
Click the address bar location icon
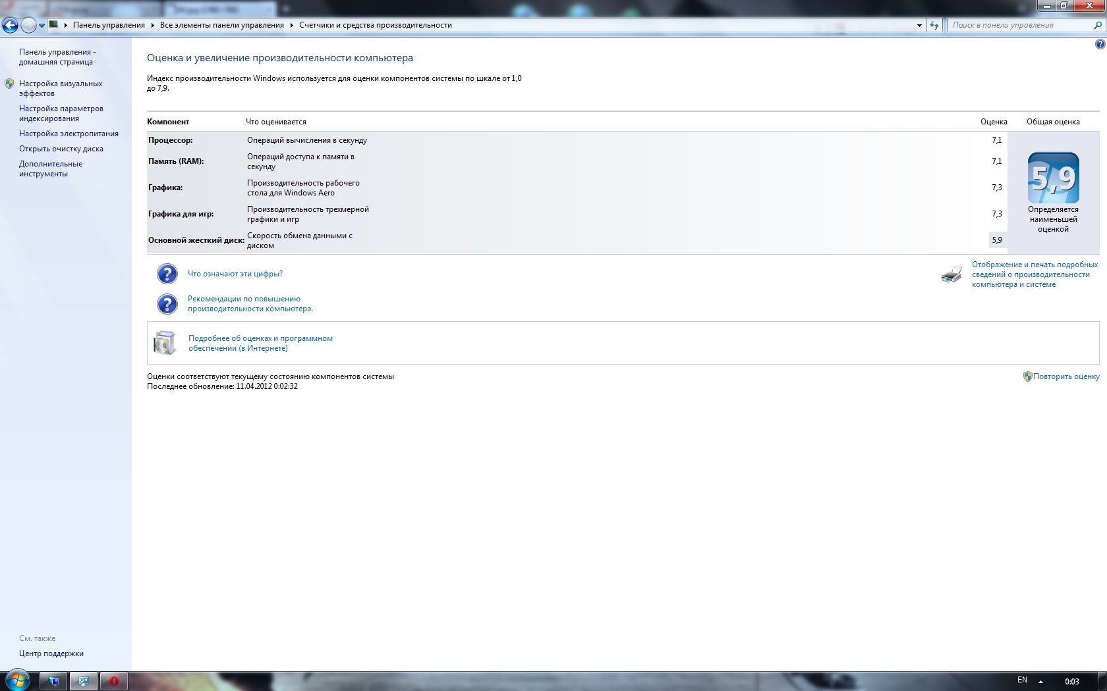[54, 25]
